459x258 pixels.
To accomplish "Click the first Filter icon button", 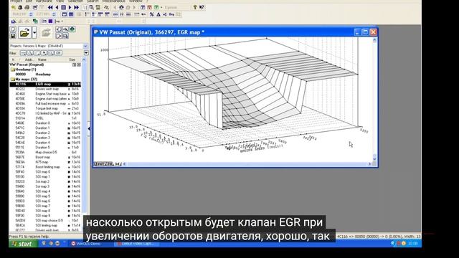I will [23, 53].
